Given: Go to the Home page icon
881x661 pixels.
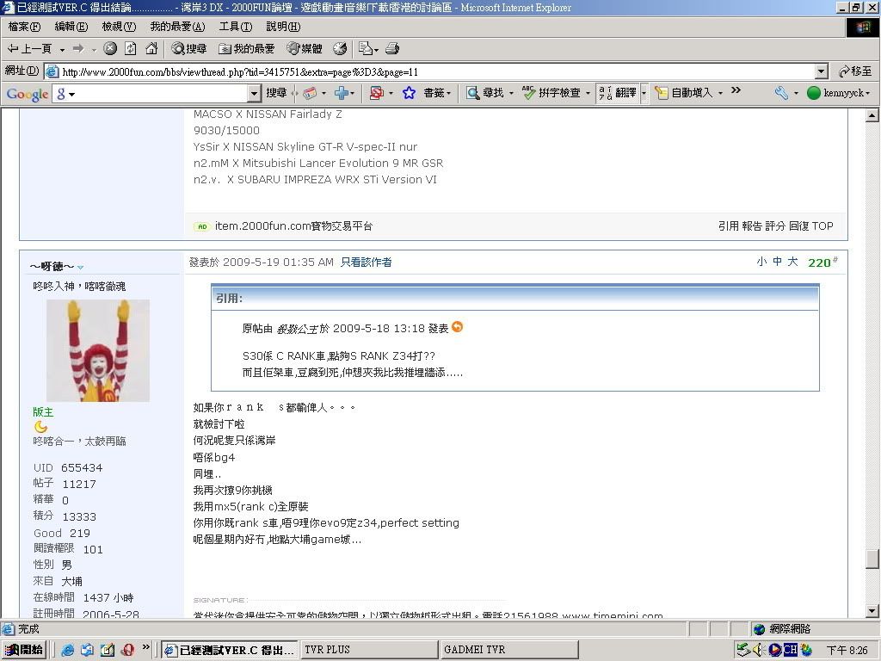Looking at the screenshot, I should tap(151, 49).
